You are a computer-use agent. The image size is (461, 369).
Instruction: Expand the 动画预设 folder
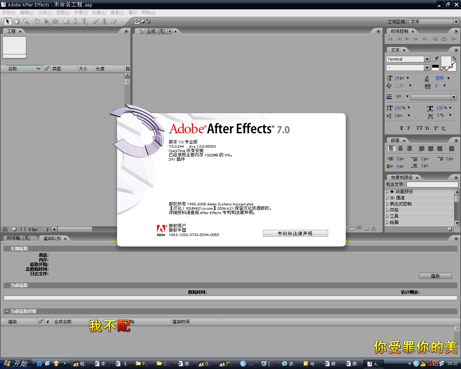coord(388,192)
